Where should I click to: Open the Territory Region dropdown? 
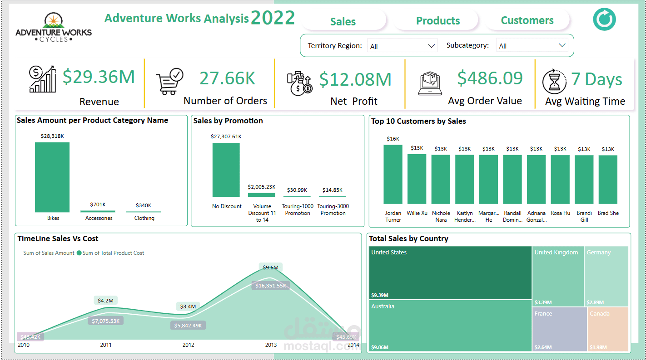(x=403, y=46)
